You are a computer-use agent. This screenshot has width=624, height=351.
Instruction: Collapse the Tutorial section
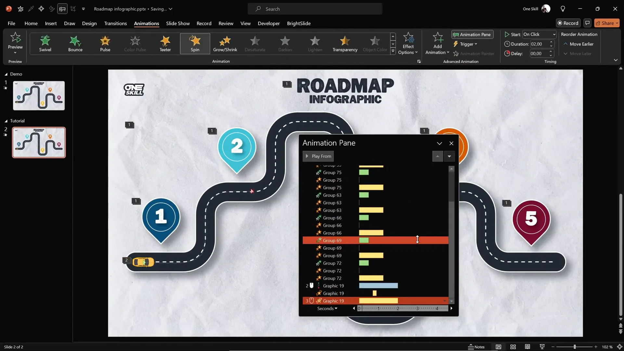pos(6,121)
